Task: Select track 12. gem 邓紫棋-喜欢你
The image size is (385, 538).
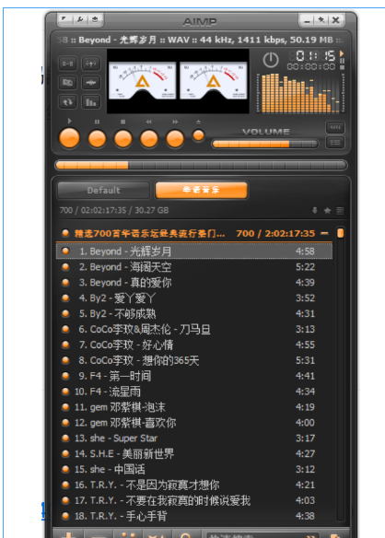Action: click(194, 422)
